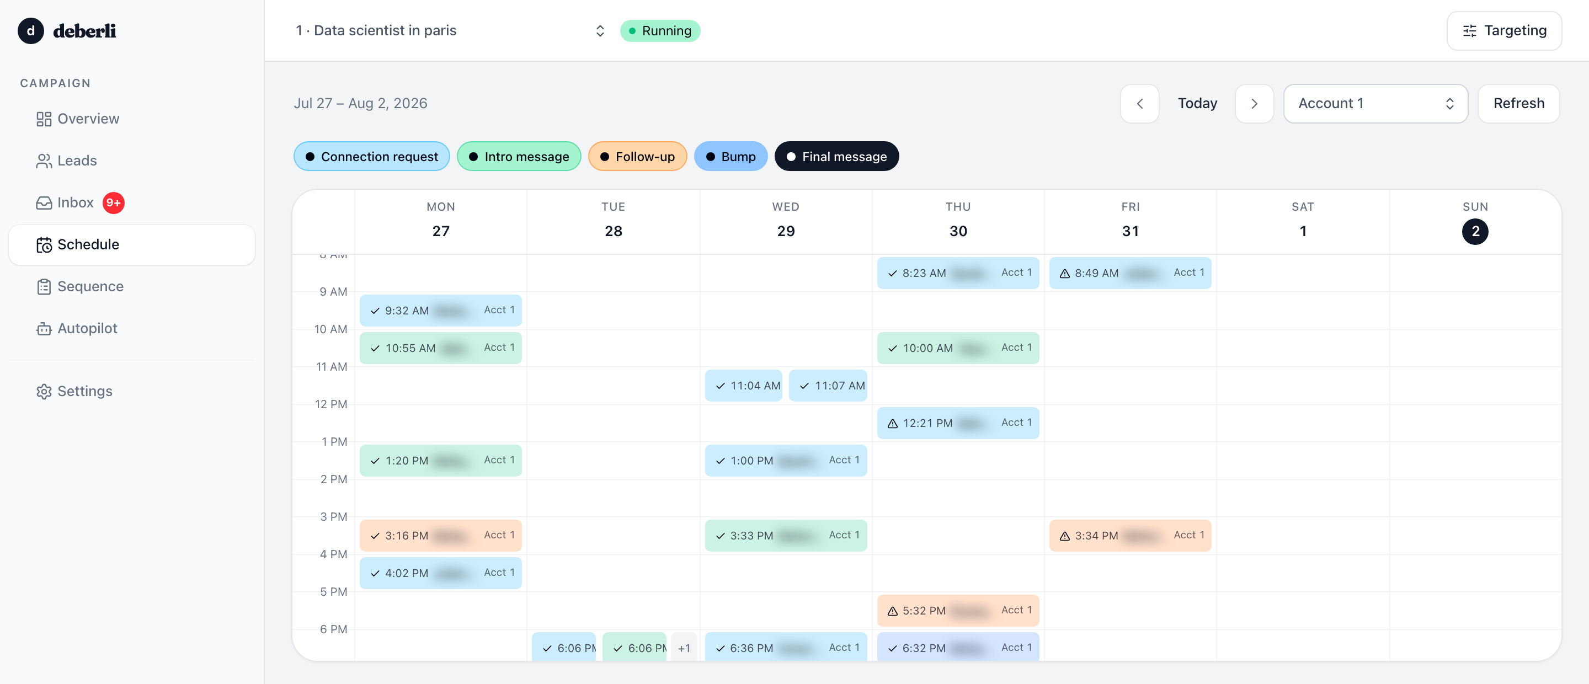Toggle the Bump filter chip
This screenshot has height=684, width=1589.
pyautogui.click(x=730, y=157)
